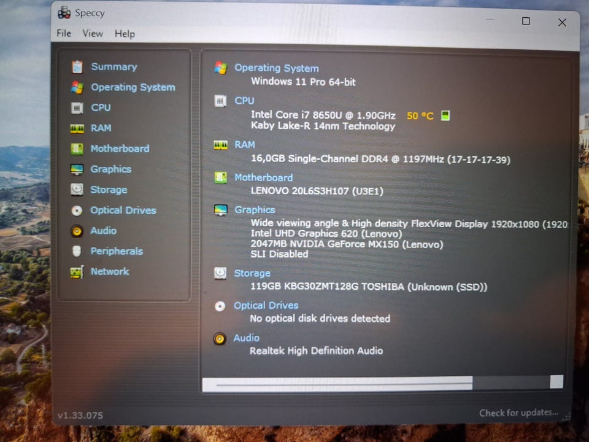Click the version number v1.33.075
The image size is (589, 442).
tap(80, 416)
